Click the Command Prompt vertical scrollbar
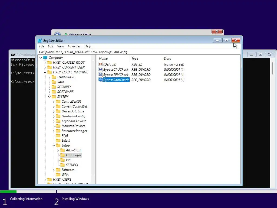The image size is (277, 208). [x=273, y=68]
